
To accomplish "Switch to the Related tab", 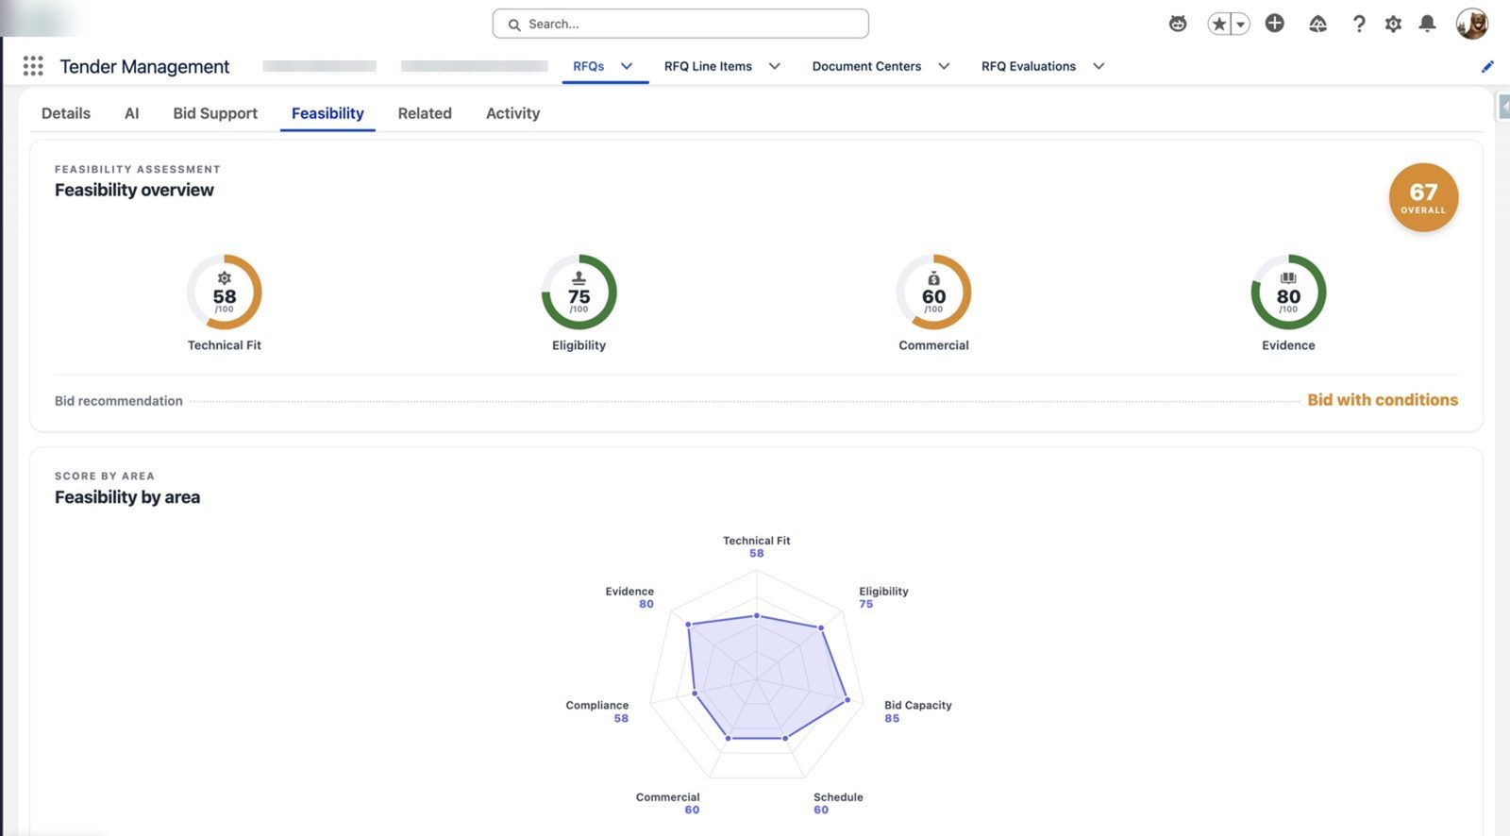I will point(425,113).
